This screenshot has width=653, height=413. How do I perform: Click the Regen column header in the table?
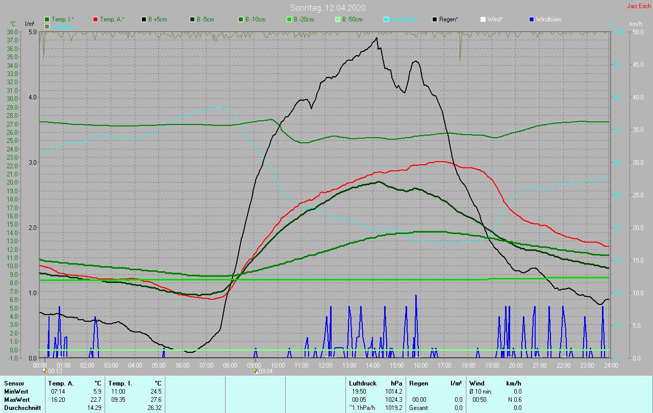pos(418,383)
